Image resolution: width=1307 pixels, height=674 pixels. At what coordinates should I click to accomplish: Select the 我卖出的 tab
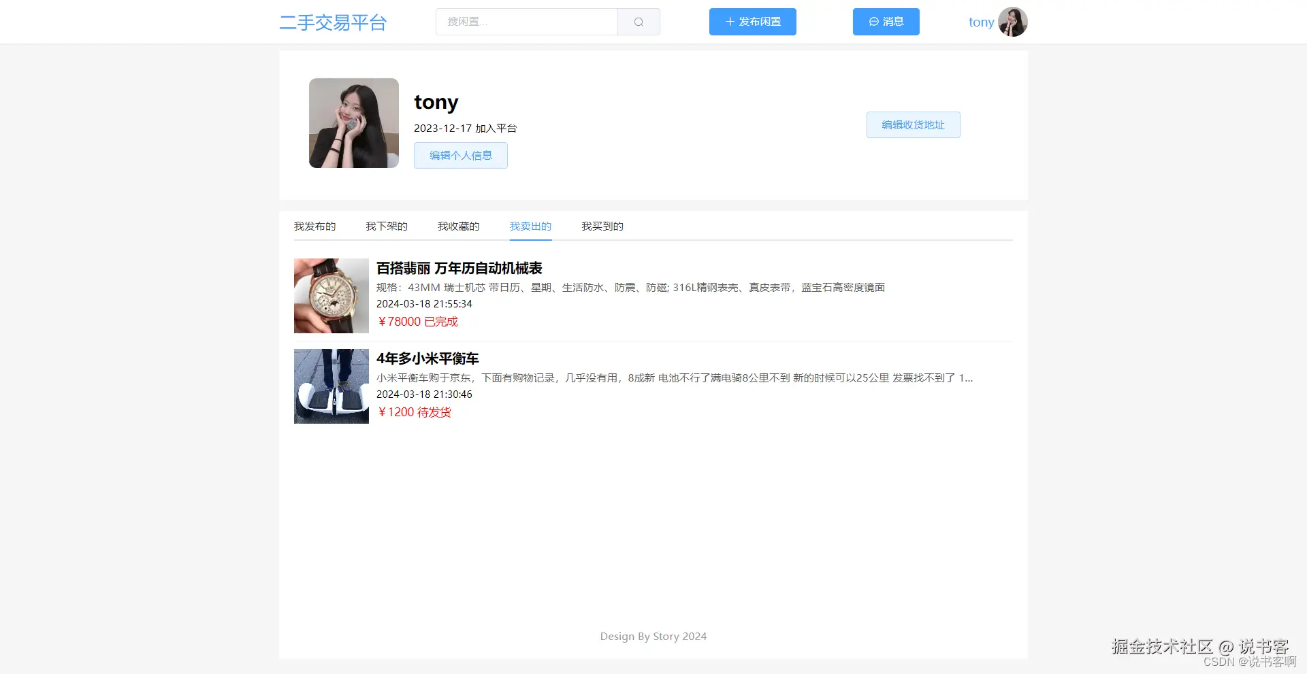click(530, 226)
